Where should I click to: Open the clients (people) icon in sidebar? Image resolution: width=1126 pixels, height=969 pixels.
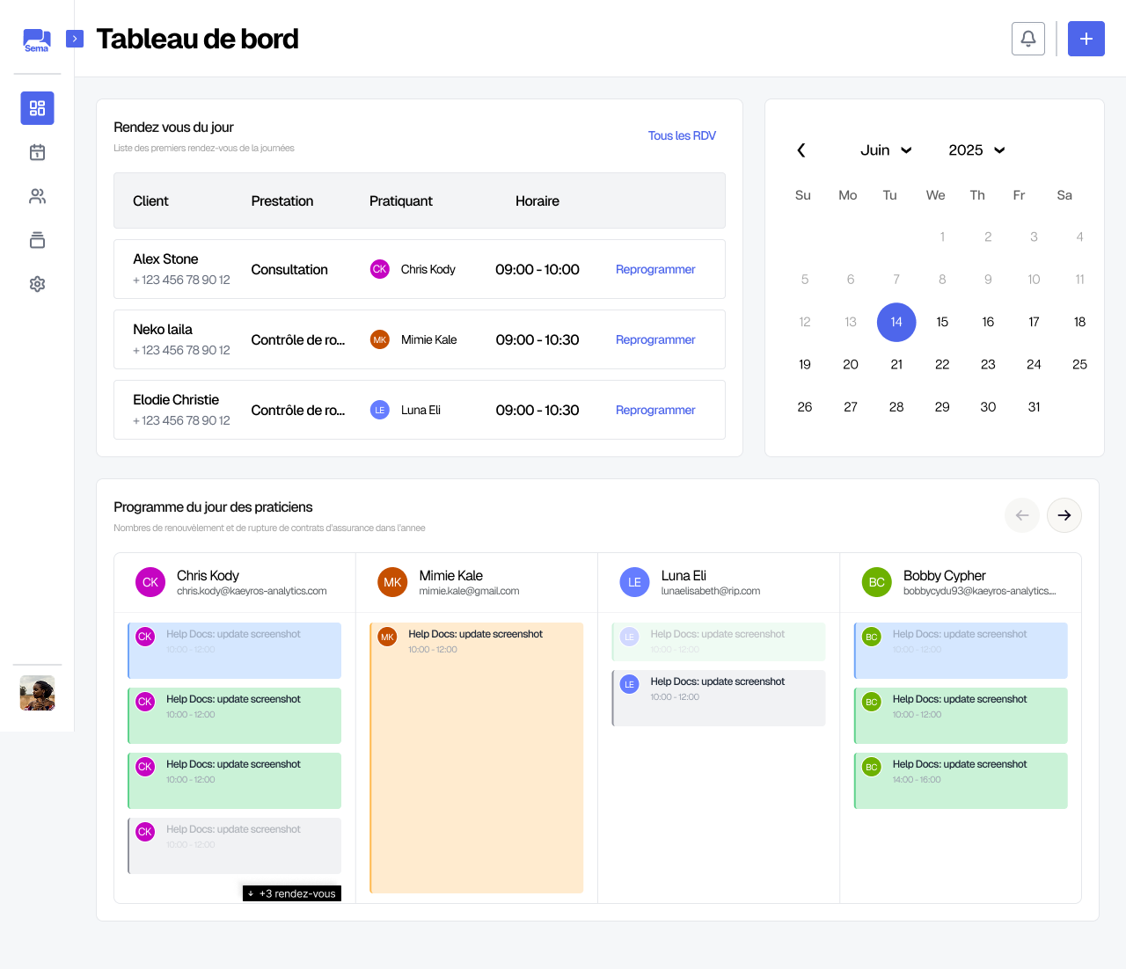[x=37, y=196]
